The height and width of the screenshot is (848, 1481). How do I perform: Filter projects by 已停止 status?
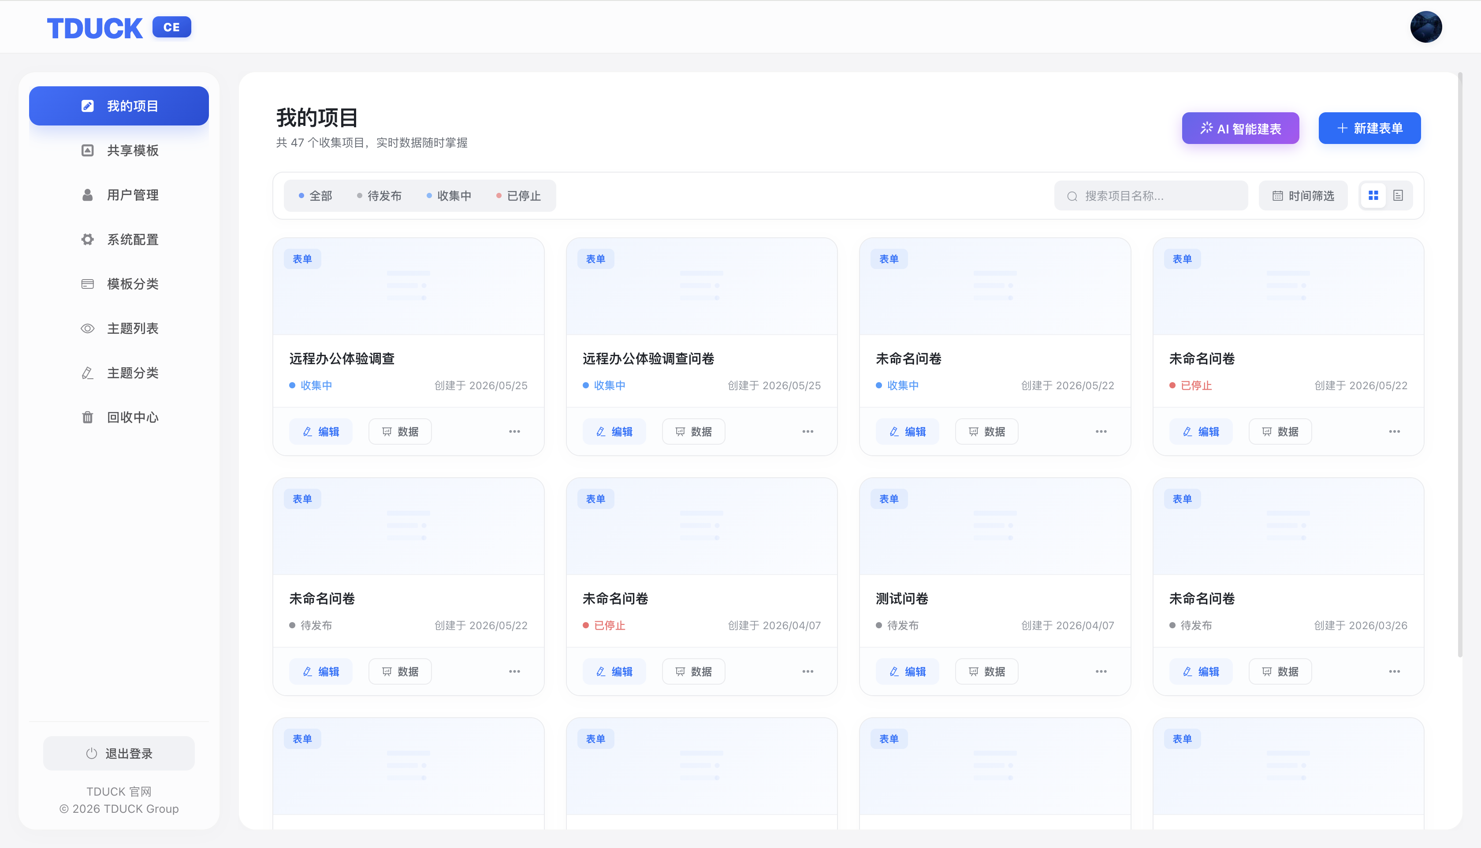[x=518, y=195]
